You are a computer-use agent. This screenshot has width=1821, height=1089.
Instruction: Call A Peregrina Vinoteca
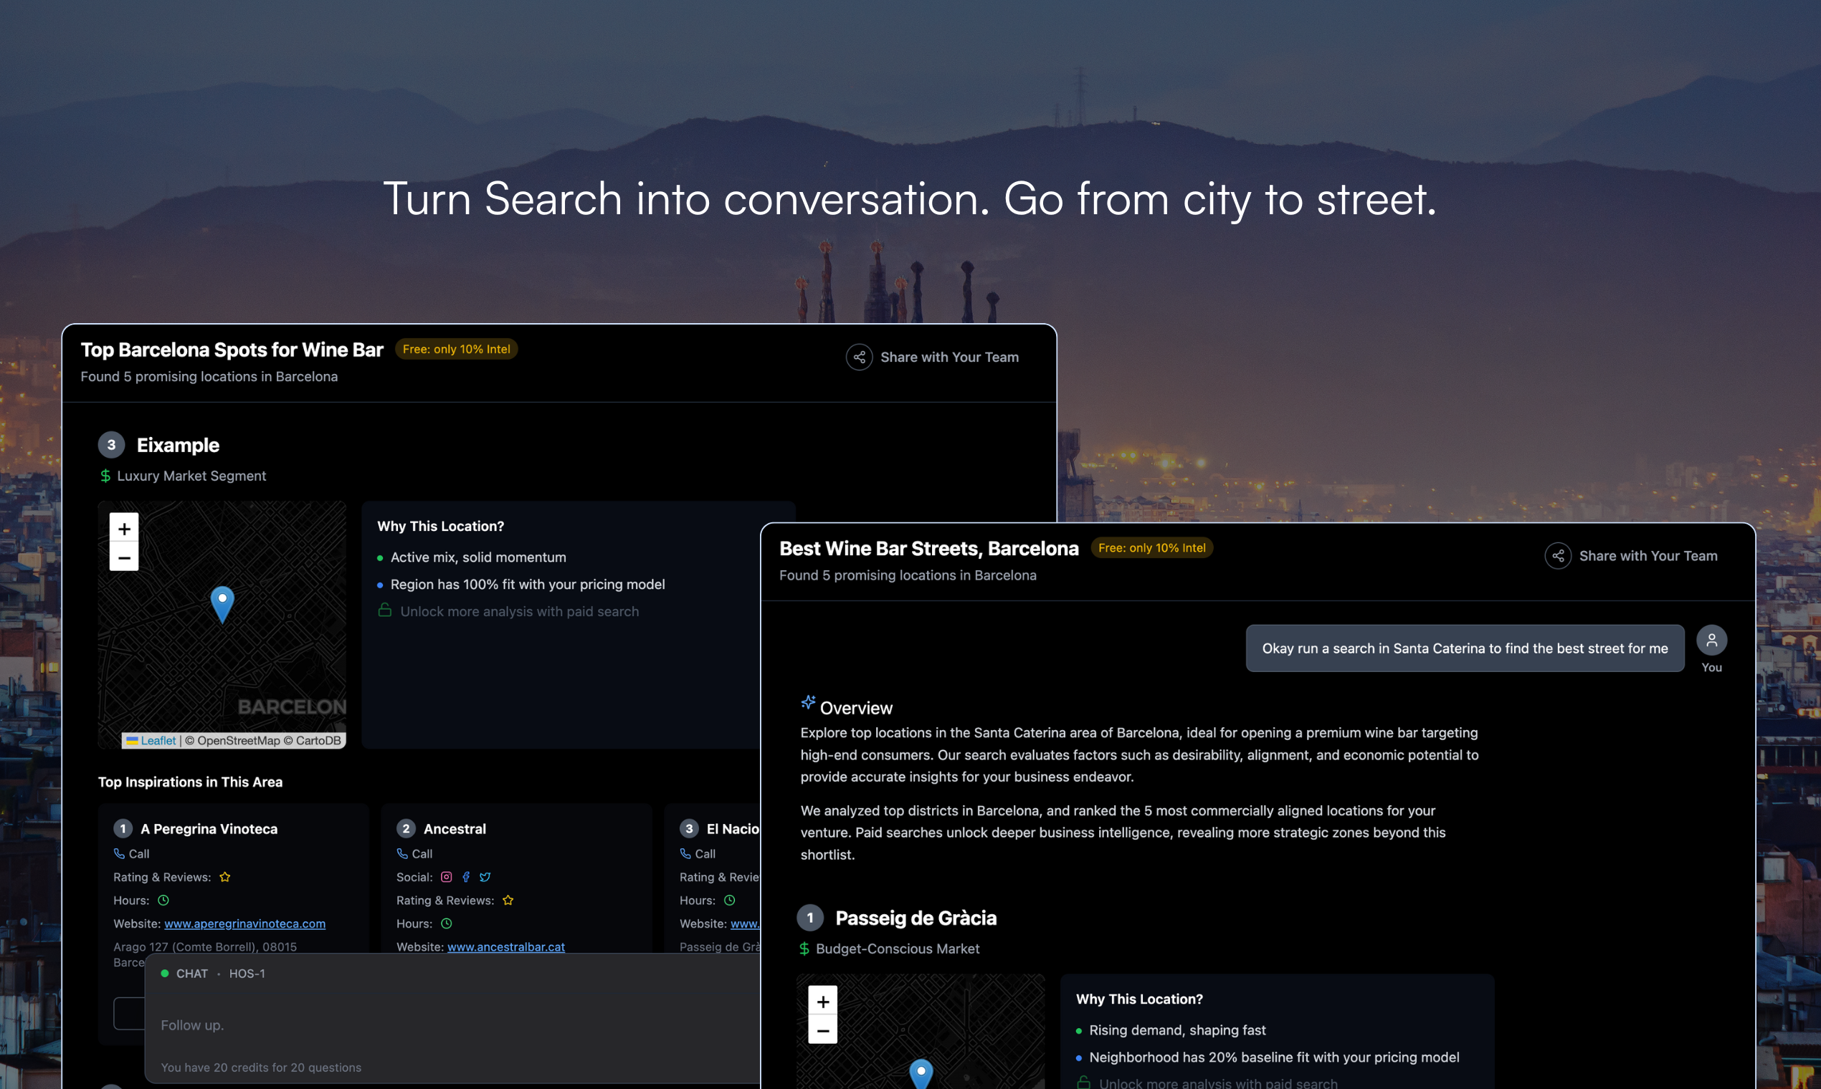coord(131,853)
